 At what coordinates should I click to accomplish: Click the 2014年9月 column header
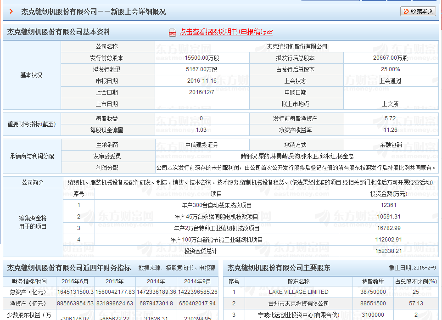tap(197, 281)
